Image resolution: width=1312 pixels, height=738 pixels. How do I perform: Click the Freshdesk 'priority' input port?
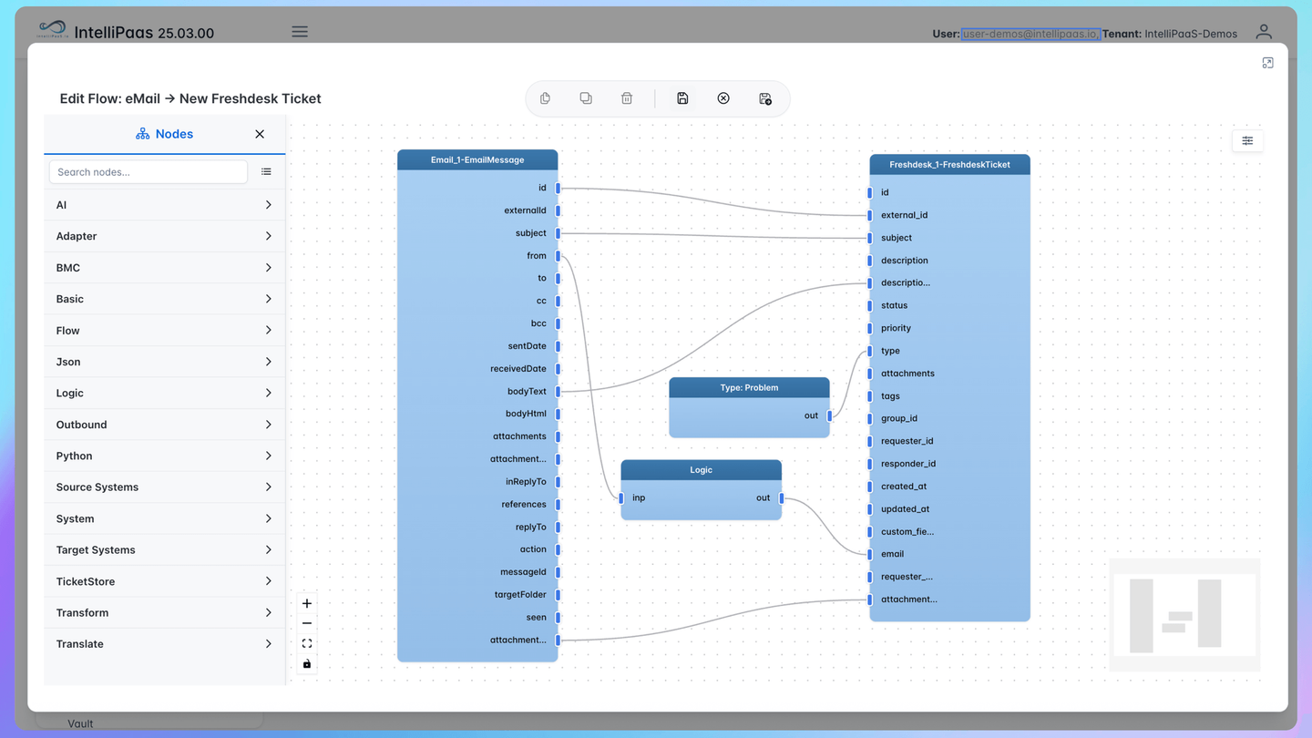[870, 328]
